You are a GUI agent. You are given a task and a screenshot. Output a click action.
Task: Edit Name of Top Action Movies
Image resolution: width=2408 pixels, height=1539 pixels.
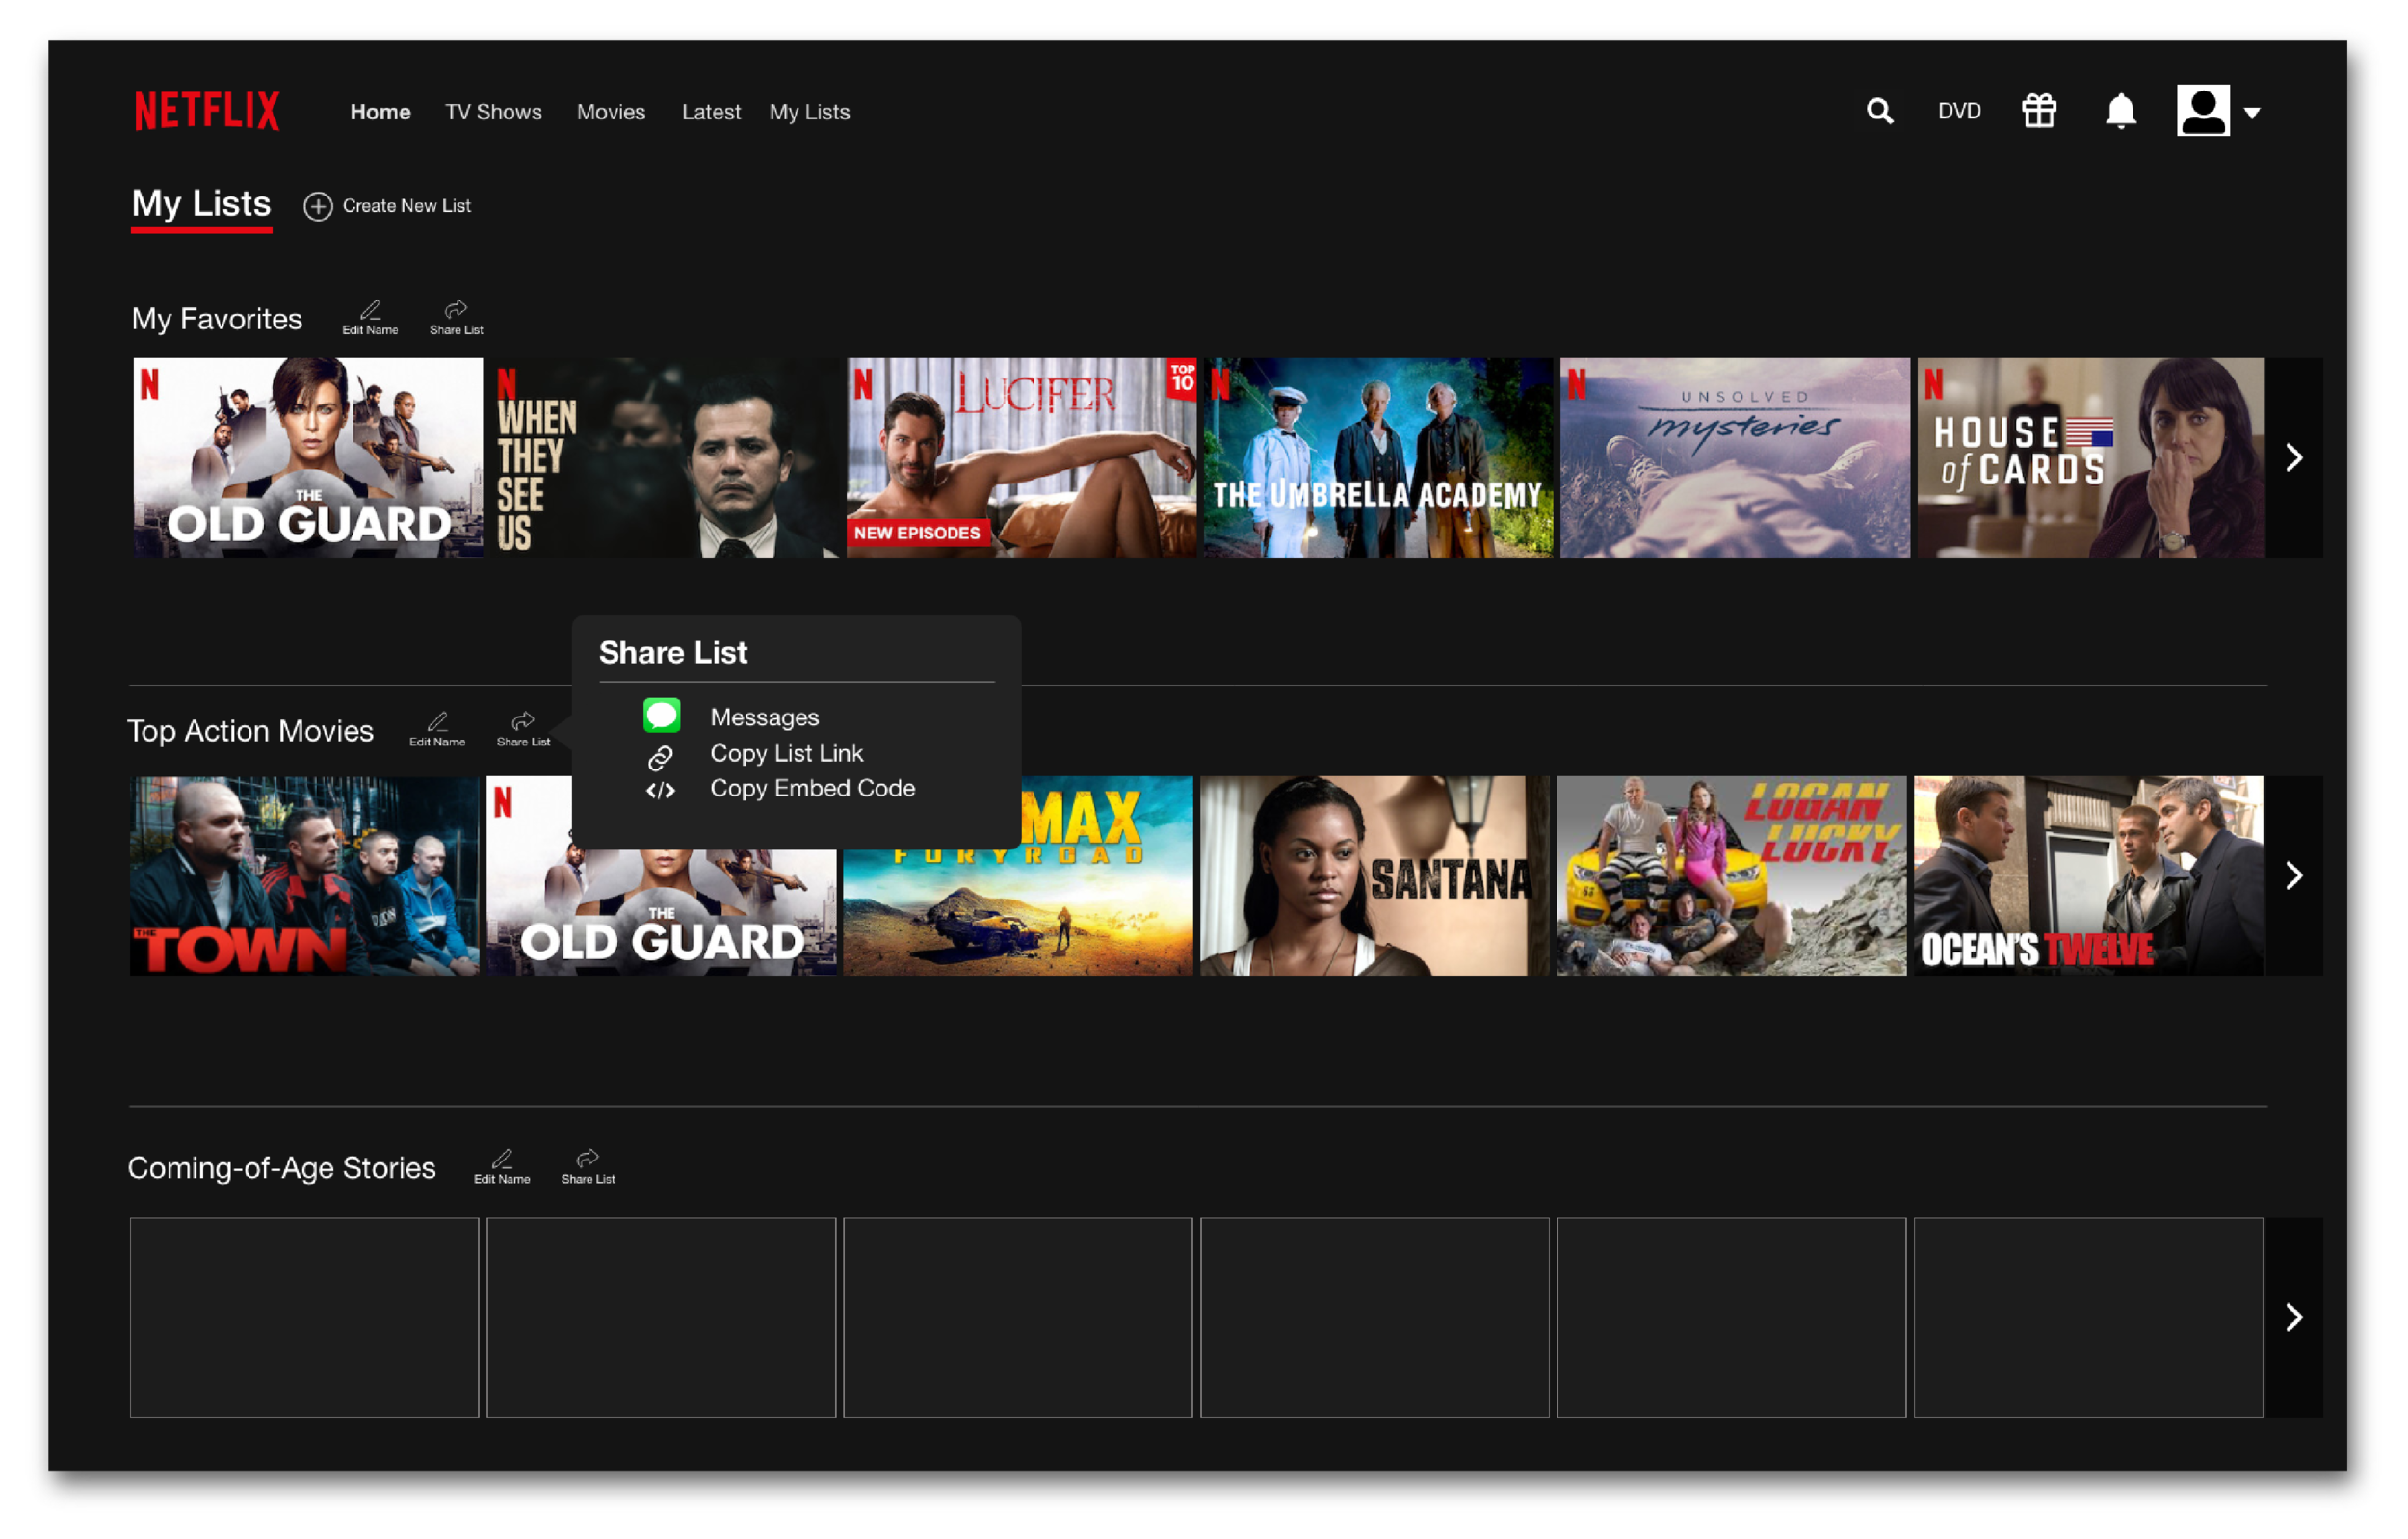point(437,730)
